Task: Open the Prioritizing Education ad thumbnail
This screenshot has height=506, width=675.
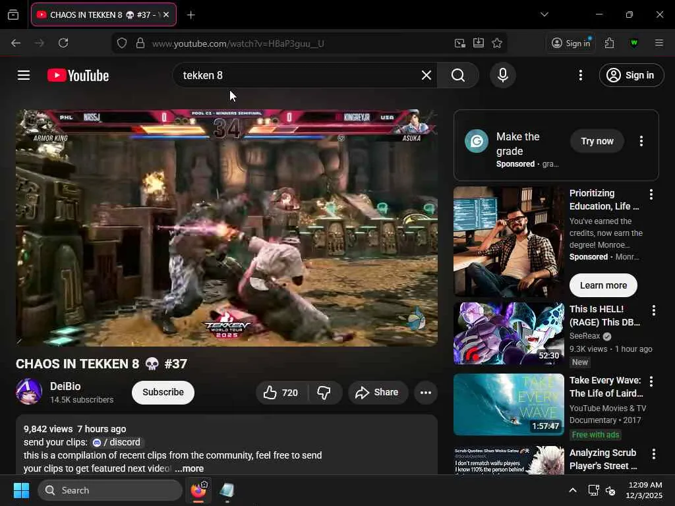Action: click(509, 242)
